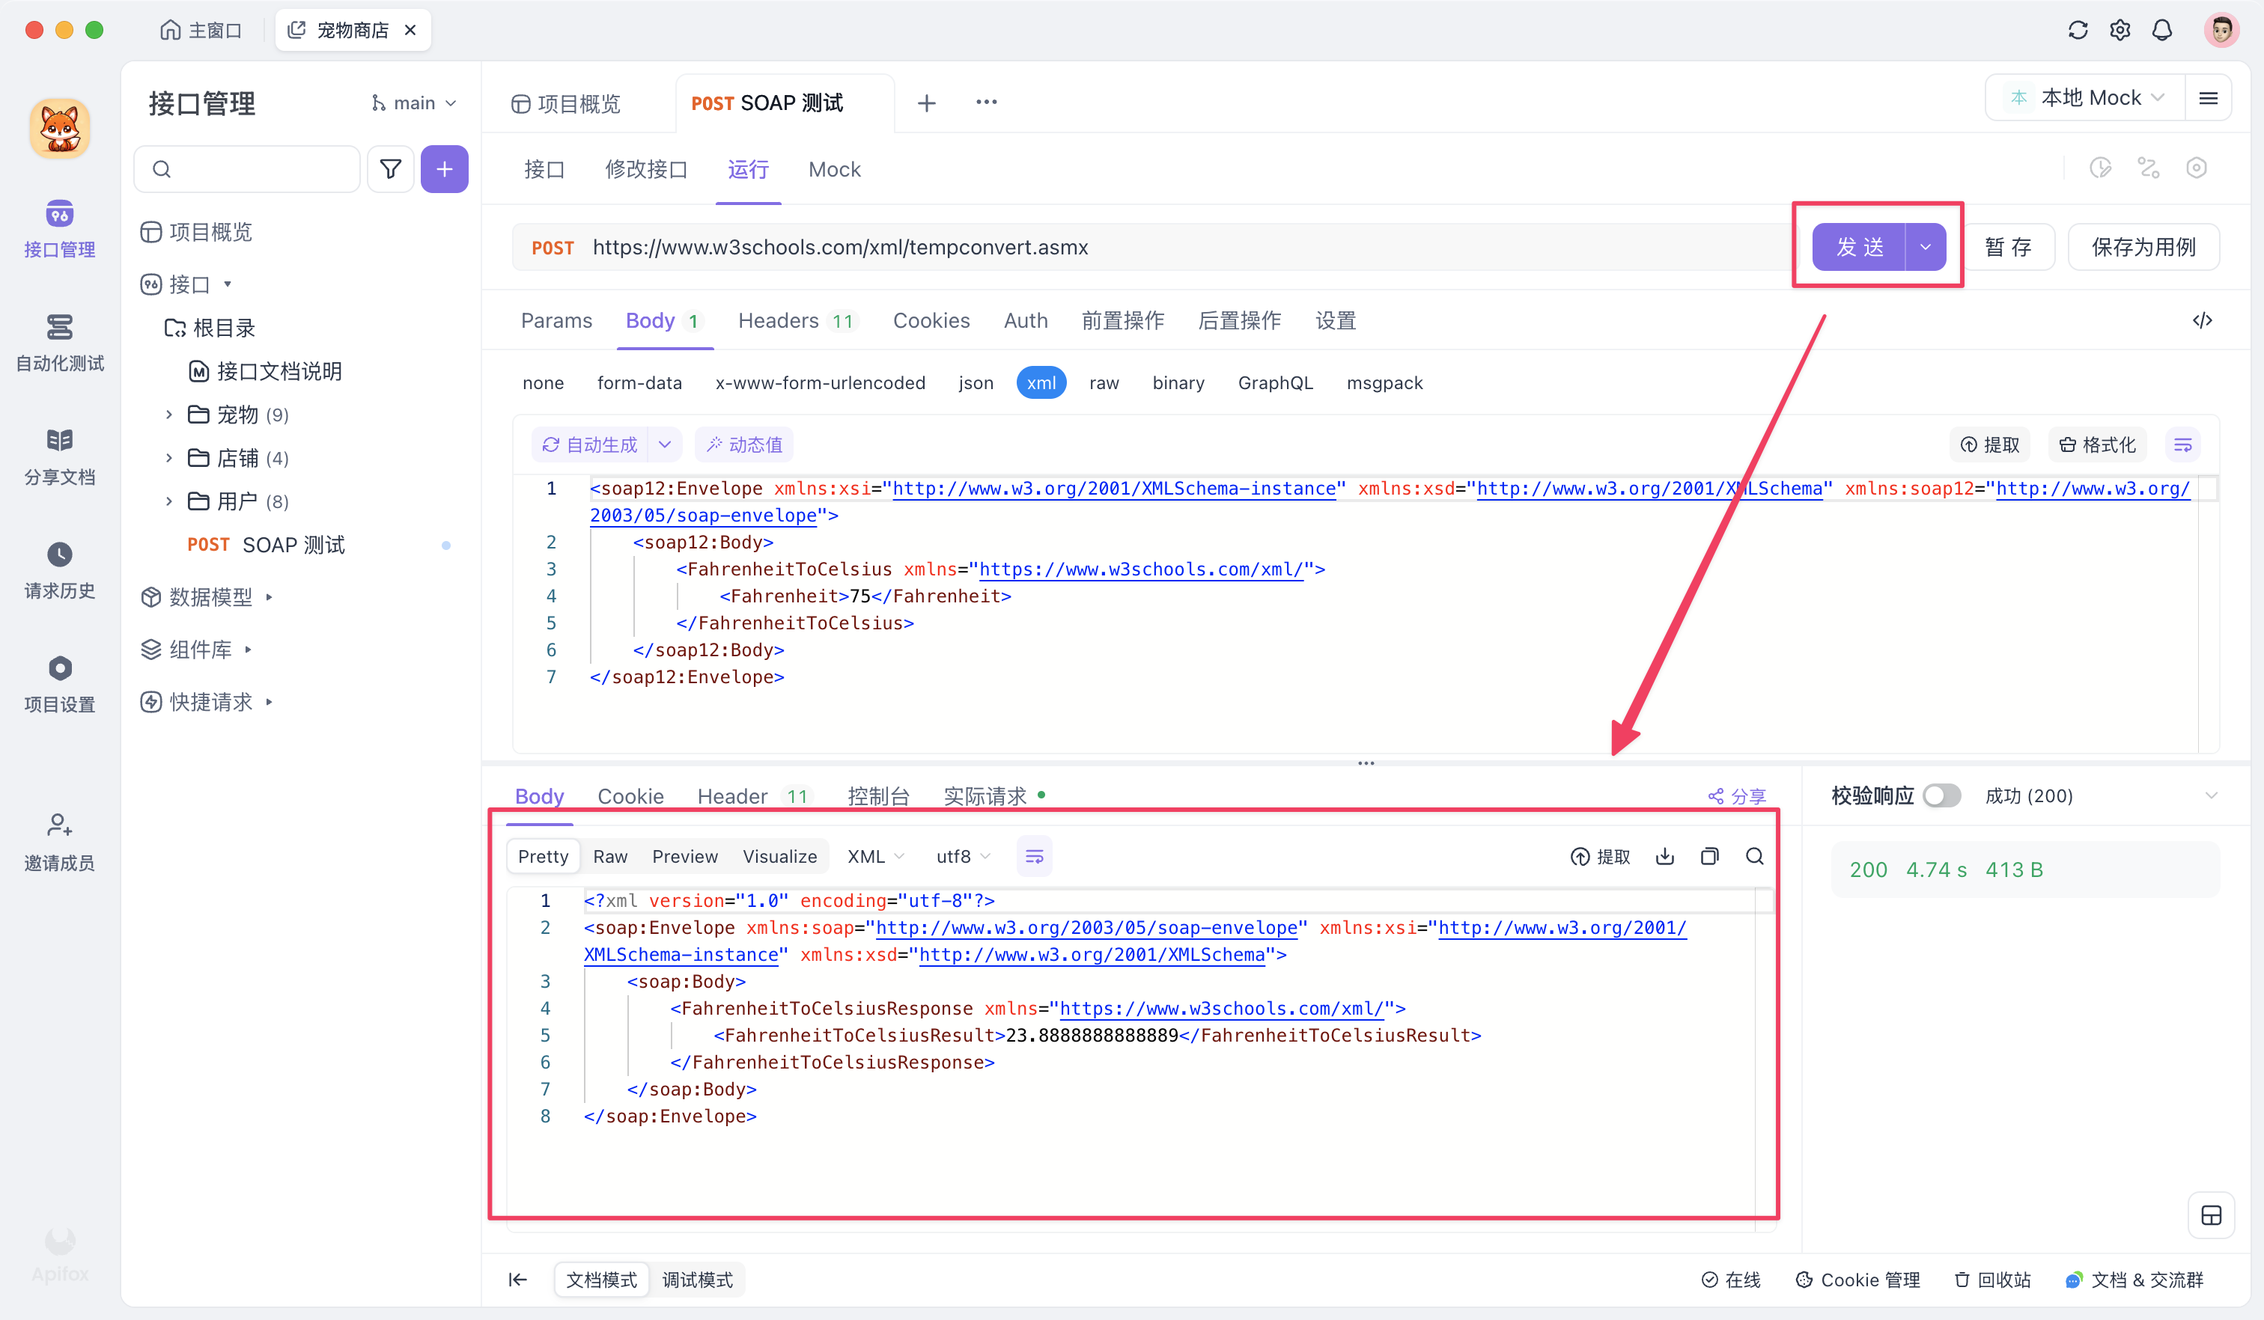The width and height of the screenshot is (2264, 1320).
Task: Switch to the 控制台 response tab
Action: tap(877, 795)
